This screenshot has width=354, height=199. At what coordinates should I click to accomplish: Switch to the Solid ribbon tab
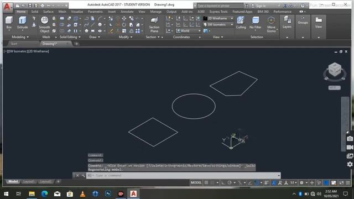click(x=34, y=12)
